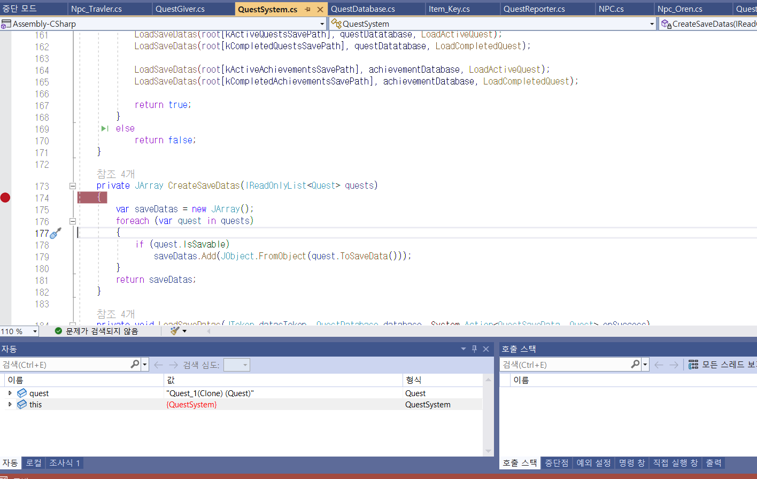Viewport: 757px width, 479px height.
Task: Click the Call Stack search previous arrow
Action: pos(659,365)
